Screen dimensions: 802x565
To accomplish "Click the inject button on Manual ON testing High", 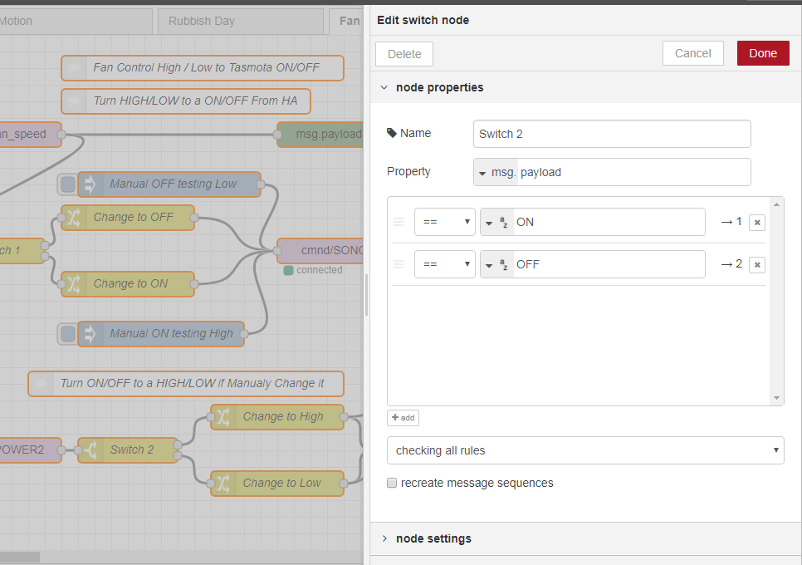I will click(68, 334).
